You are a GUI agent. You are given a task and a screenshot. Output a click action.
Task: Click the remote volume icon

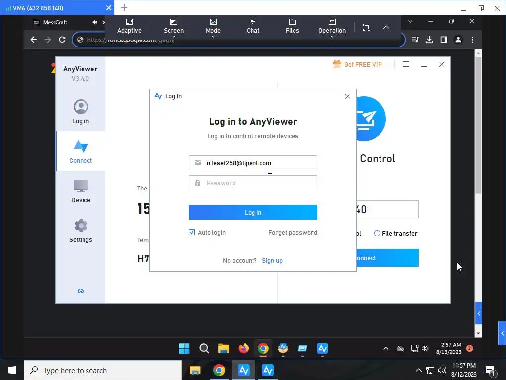(424, 348)
